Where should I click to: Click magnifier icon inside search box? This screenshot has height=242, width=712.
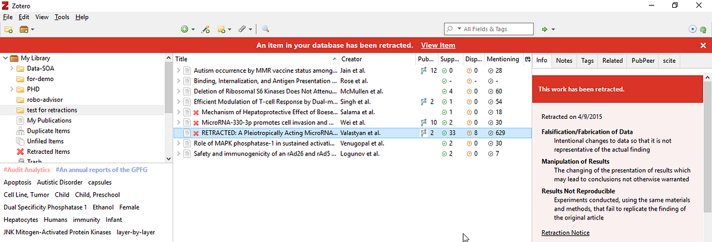pyautogui.click(x=450, y=28)
